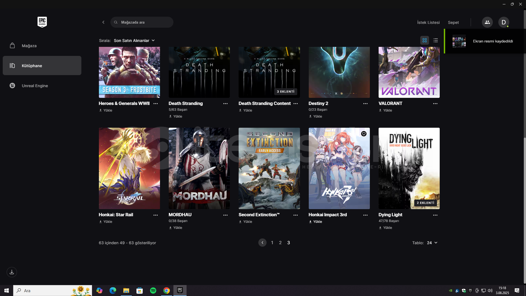
Task: Open three-dot menu for Destiny 2
Action: tap(365, 104)
